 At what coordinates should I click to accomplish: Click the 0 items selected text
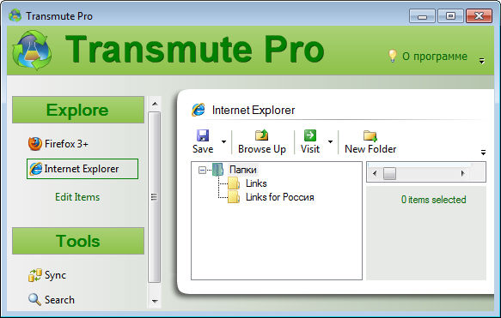coord(434,200)
